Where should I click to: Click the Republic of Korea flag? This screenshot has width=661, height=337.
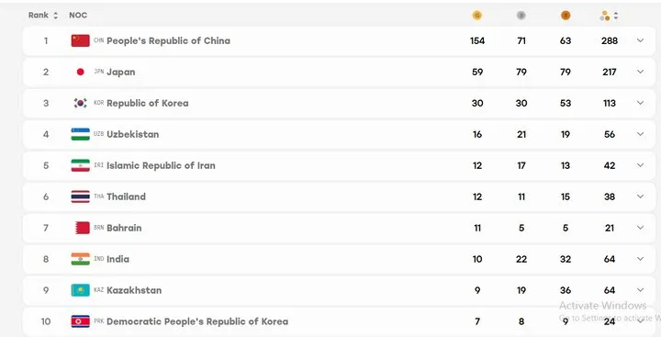coord(80,103)
